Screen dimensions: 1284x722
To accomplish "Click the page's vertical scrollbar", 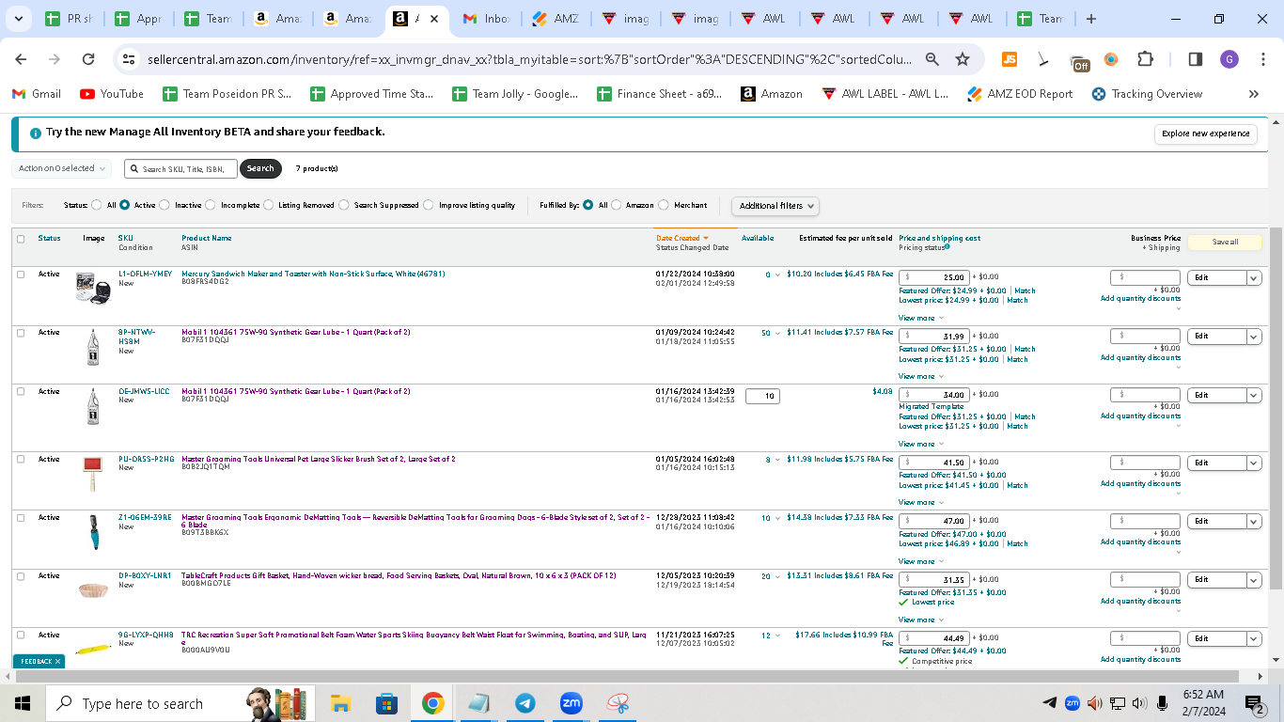I will tap(1276, 408).
